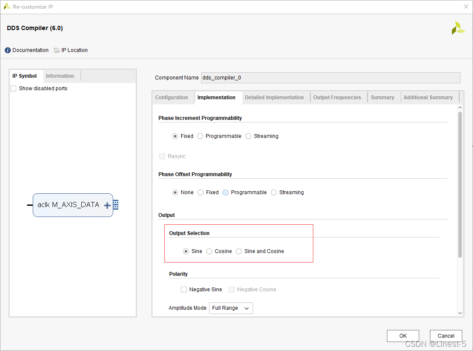Open the Documentation link
The image size is (473, 351).
tap(31, 50)
